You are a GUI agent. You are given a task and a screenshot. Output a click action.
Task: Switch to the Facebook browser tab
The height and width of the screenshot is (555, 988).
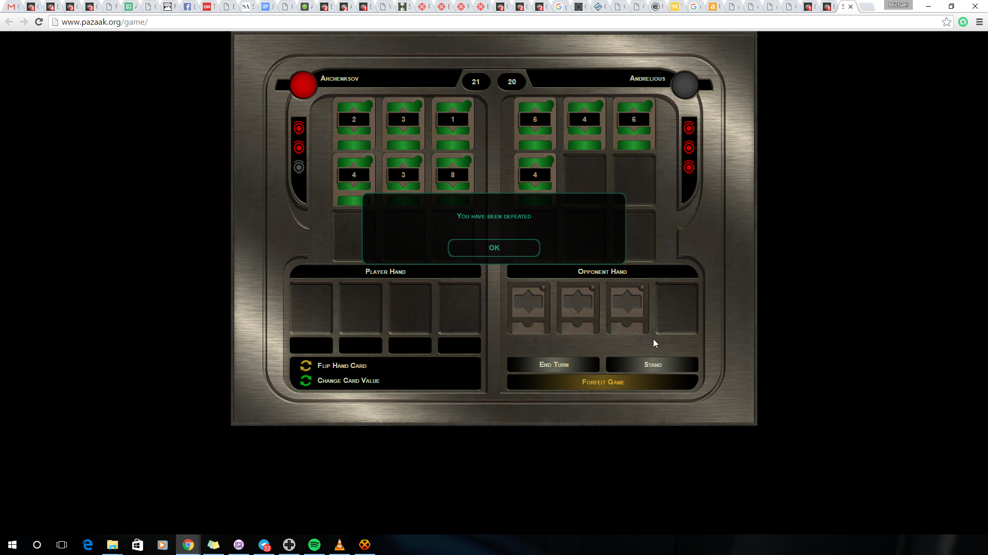pyautogui.click(x=187, y=7)
